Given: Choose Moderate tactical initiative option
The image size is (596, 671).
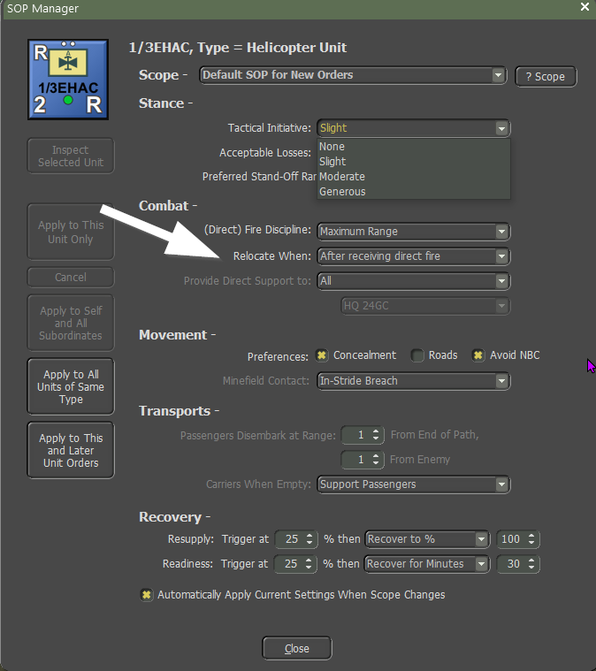Looking at the screenshot, I should [x=341, y=177].
